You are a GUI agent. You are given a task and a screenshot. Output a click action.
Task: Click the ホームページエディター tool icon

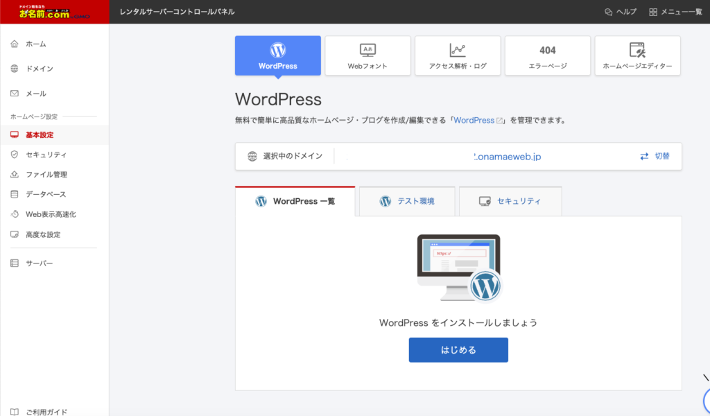638,50
